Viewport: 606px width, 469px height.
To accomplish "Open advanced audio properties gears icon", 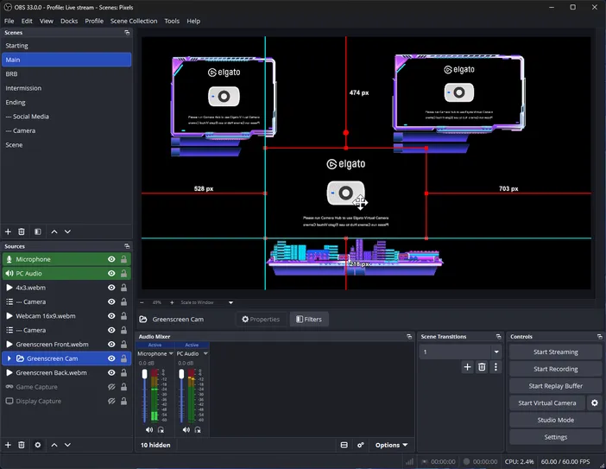I will point(361,445).
